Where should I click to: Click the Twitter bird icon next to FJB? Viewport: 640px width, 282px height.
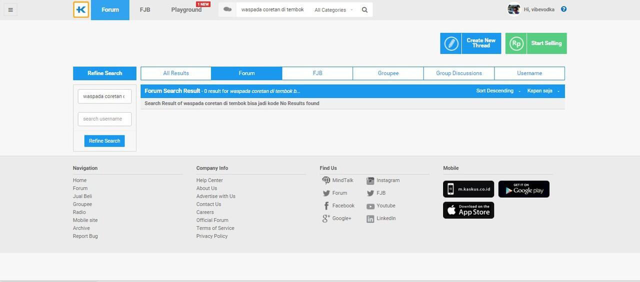point(370,193)
